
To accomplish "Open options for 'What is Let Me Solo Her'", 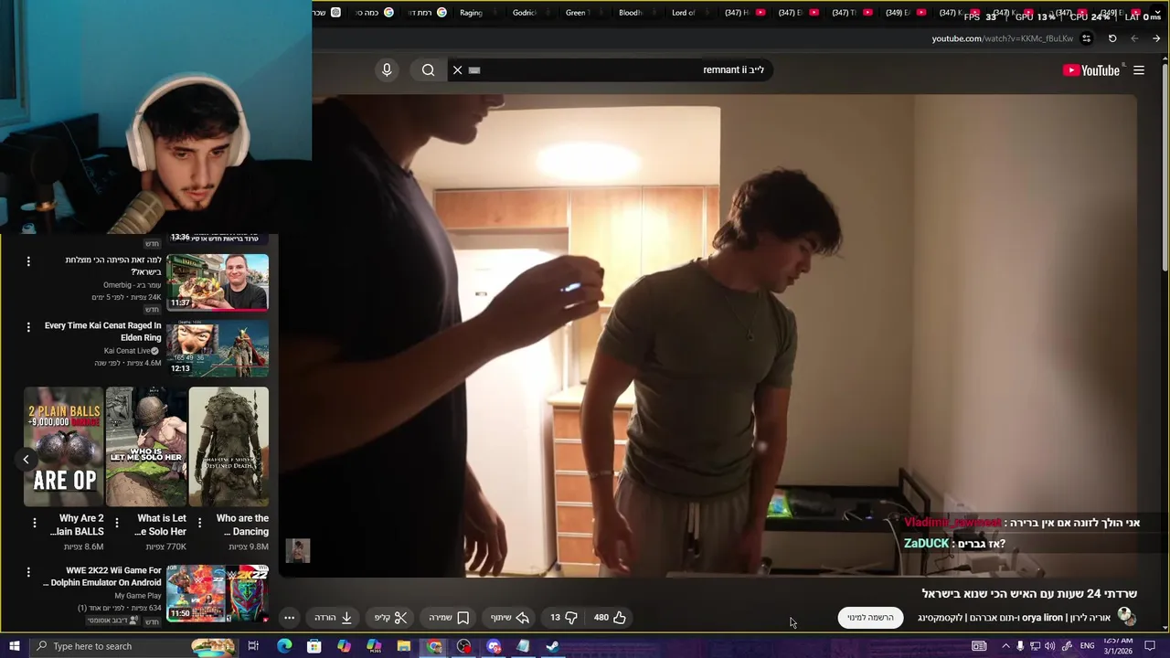I will click(116, 523).
